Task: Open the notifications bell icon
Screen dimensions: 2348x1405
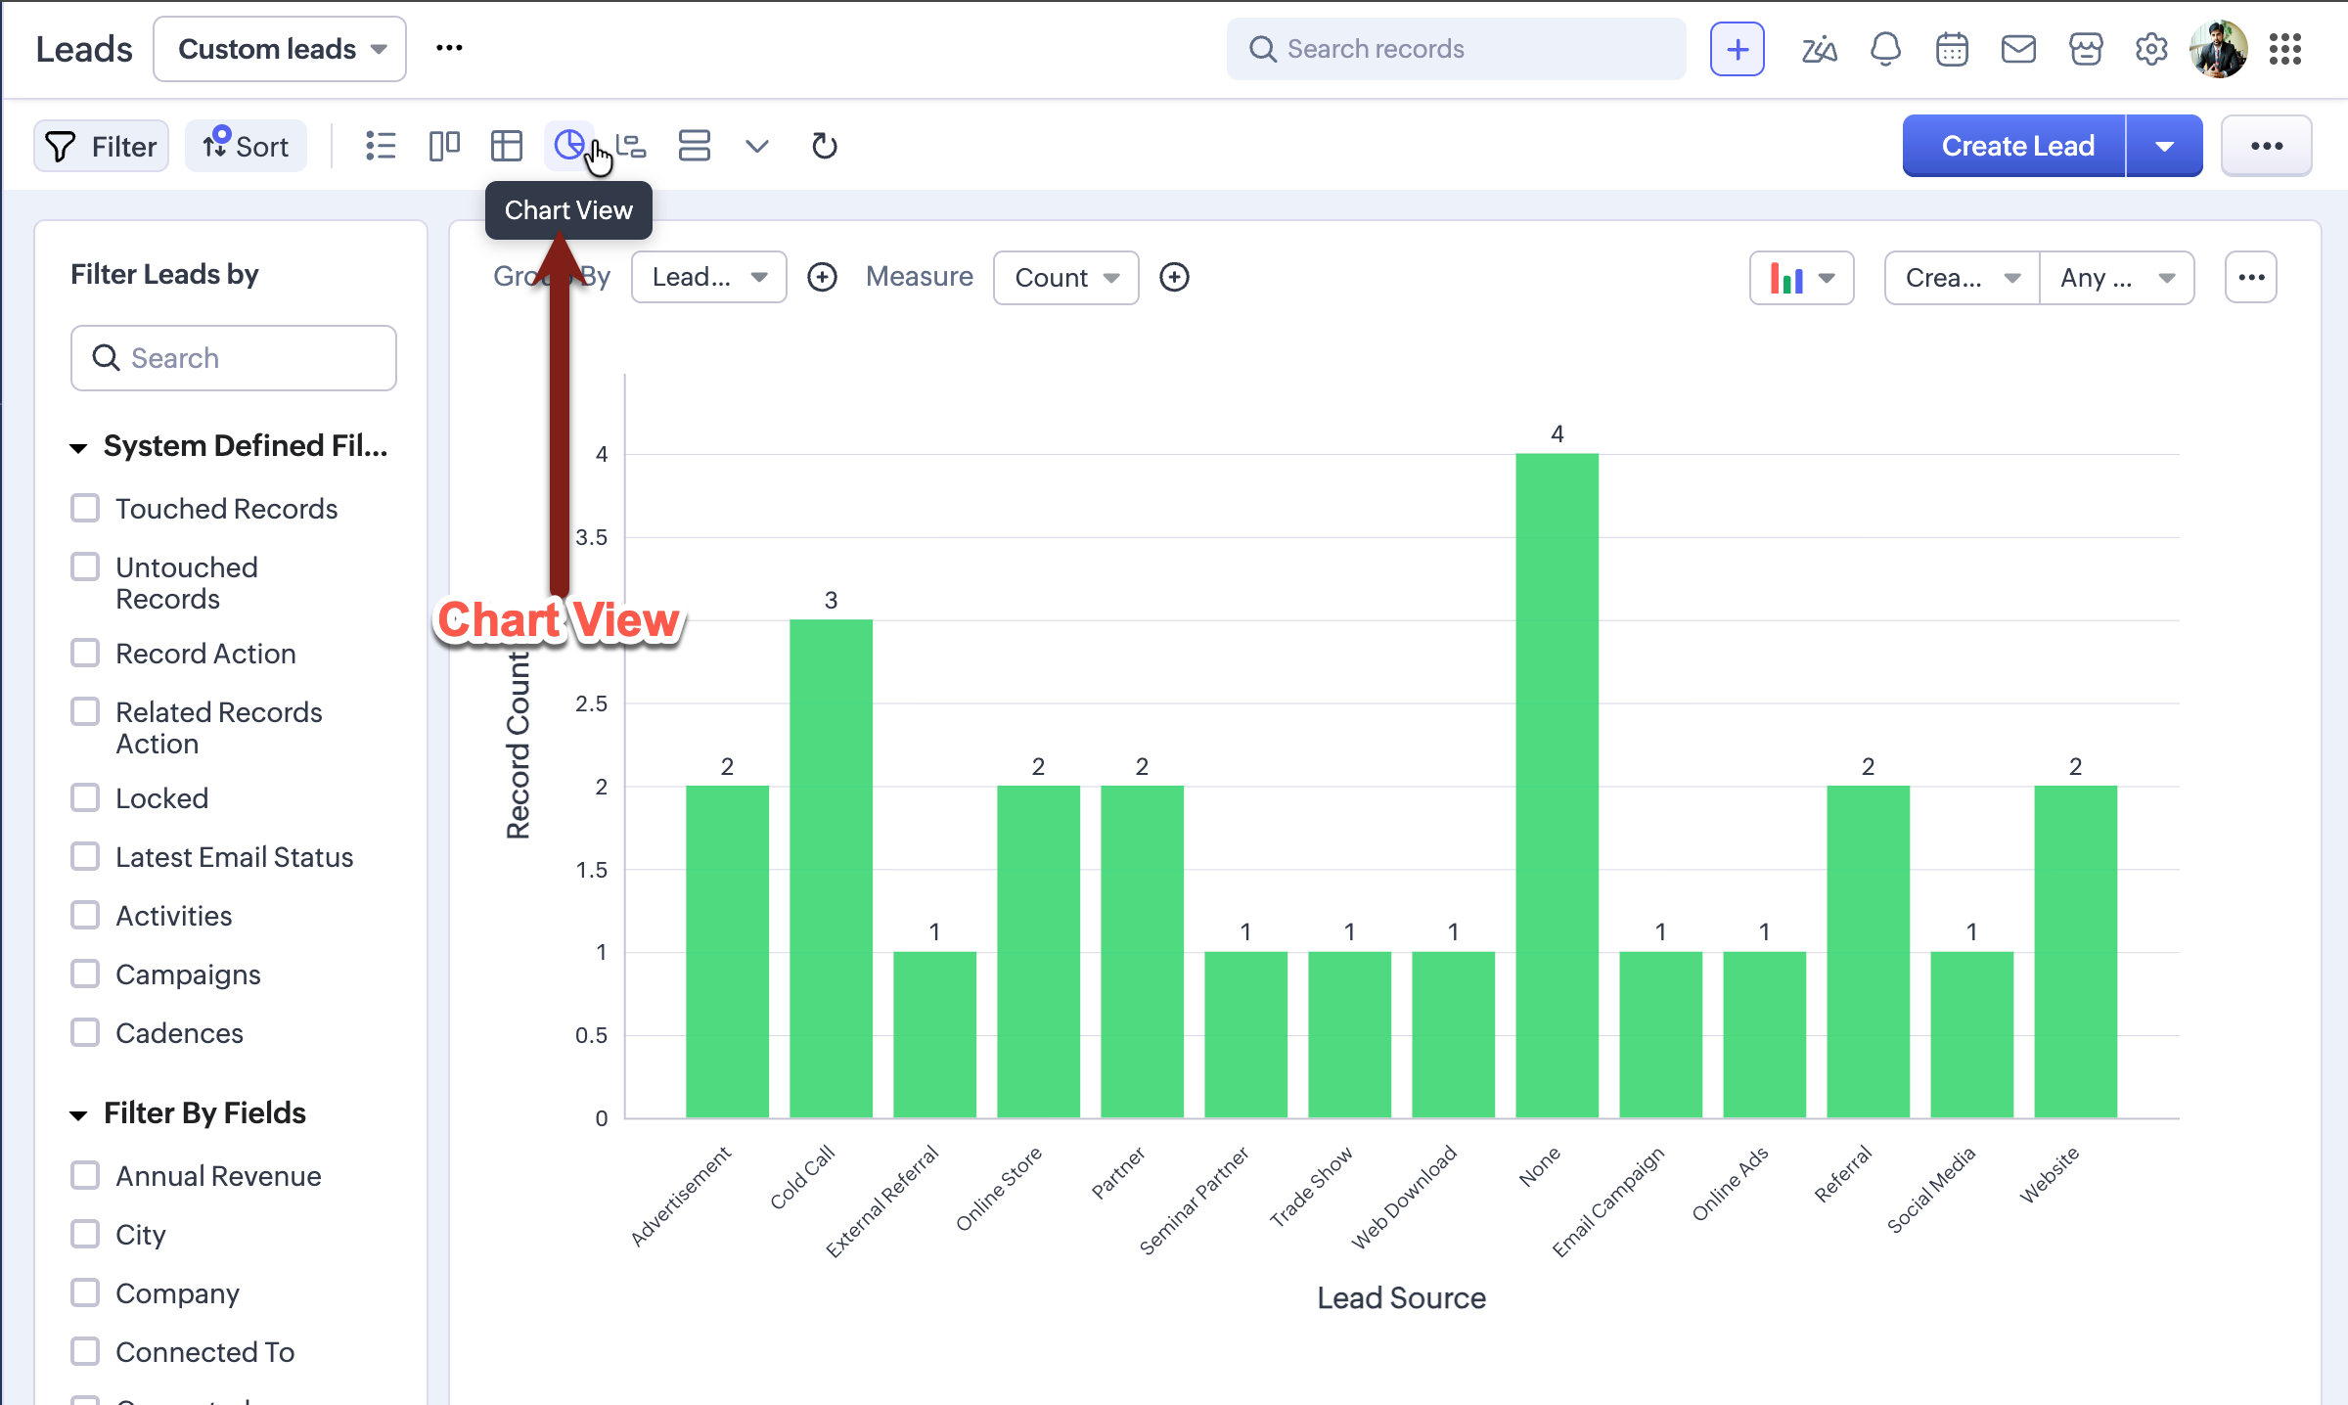Action: [1885, 49]
